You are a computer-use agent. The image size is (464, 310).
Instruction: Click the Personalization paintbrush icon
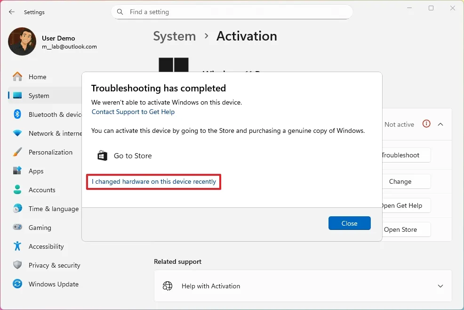tap(17, 152)
